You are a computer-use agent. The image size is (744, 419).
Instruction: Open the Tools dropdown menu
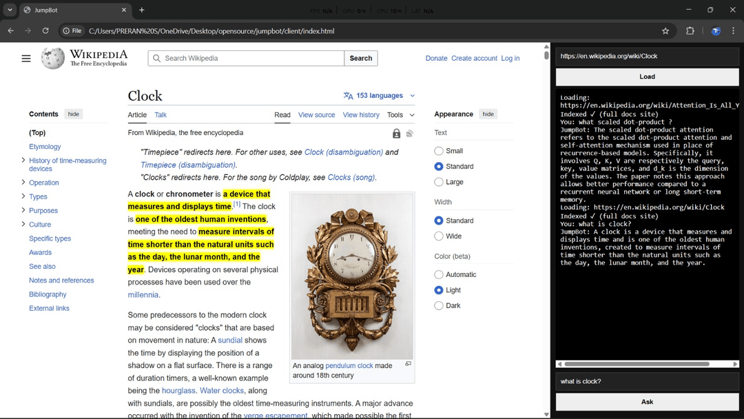(x=400, y=115)
